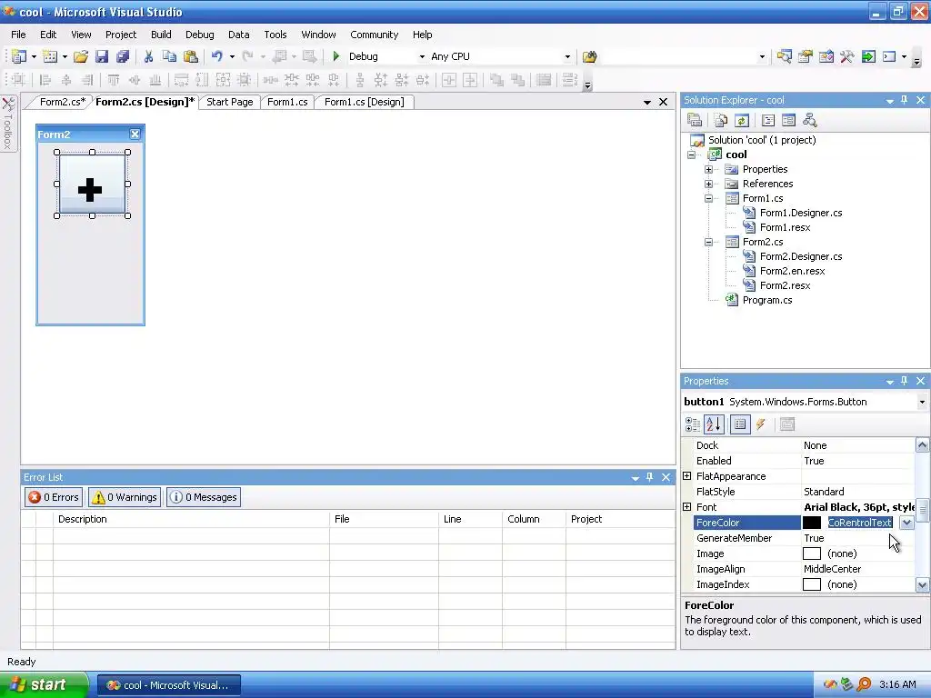Viewport: 931px width, 698px height.
Task: Click Show All Files icon in Solution Explorer
Action: [721, 121]
